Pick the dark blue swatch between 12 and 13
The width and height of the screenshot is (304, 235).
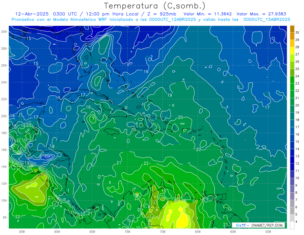(292, 160)
